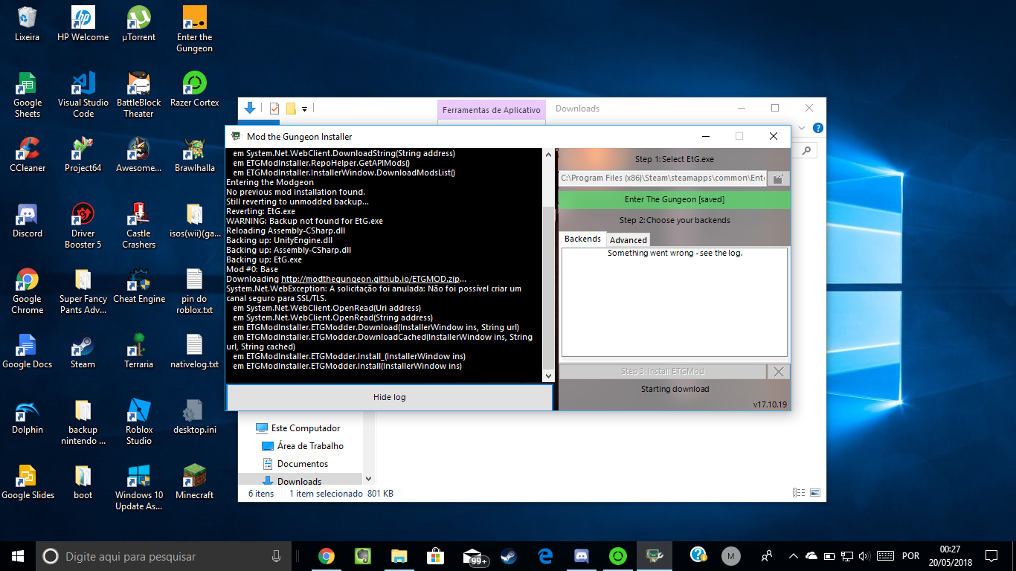Click the new folder quick access icon
The height and width of the screenshot is (571, 1016).
(291, 109)
